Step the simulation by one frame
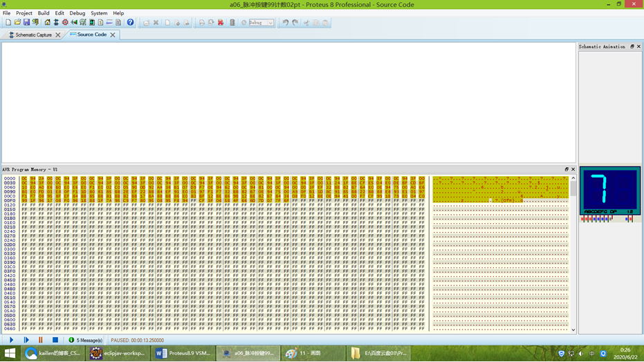This screenshot has width=644, height=362. click(x=26, y=340)
